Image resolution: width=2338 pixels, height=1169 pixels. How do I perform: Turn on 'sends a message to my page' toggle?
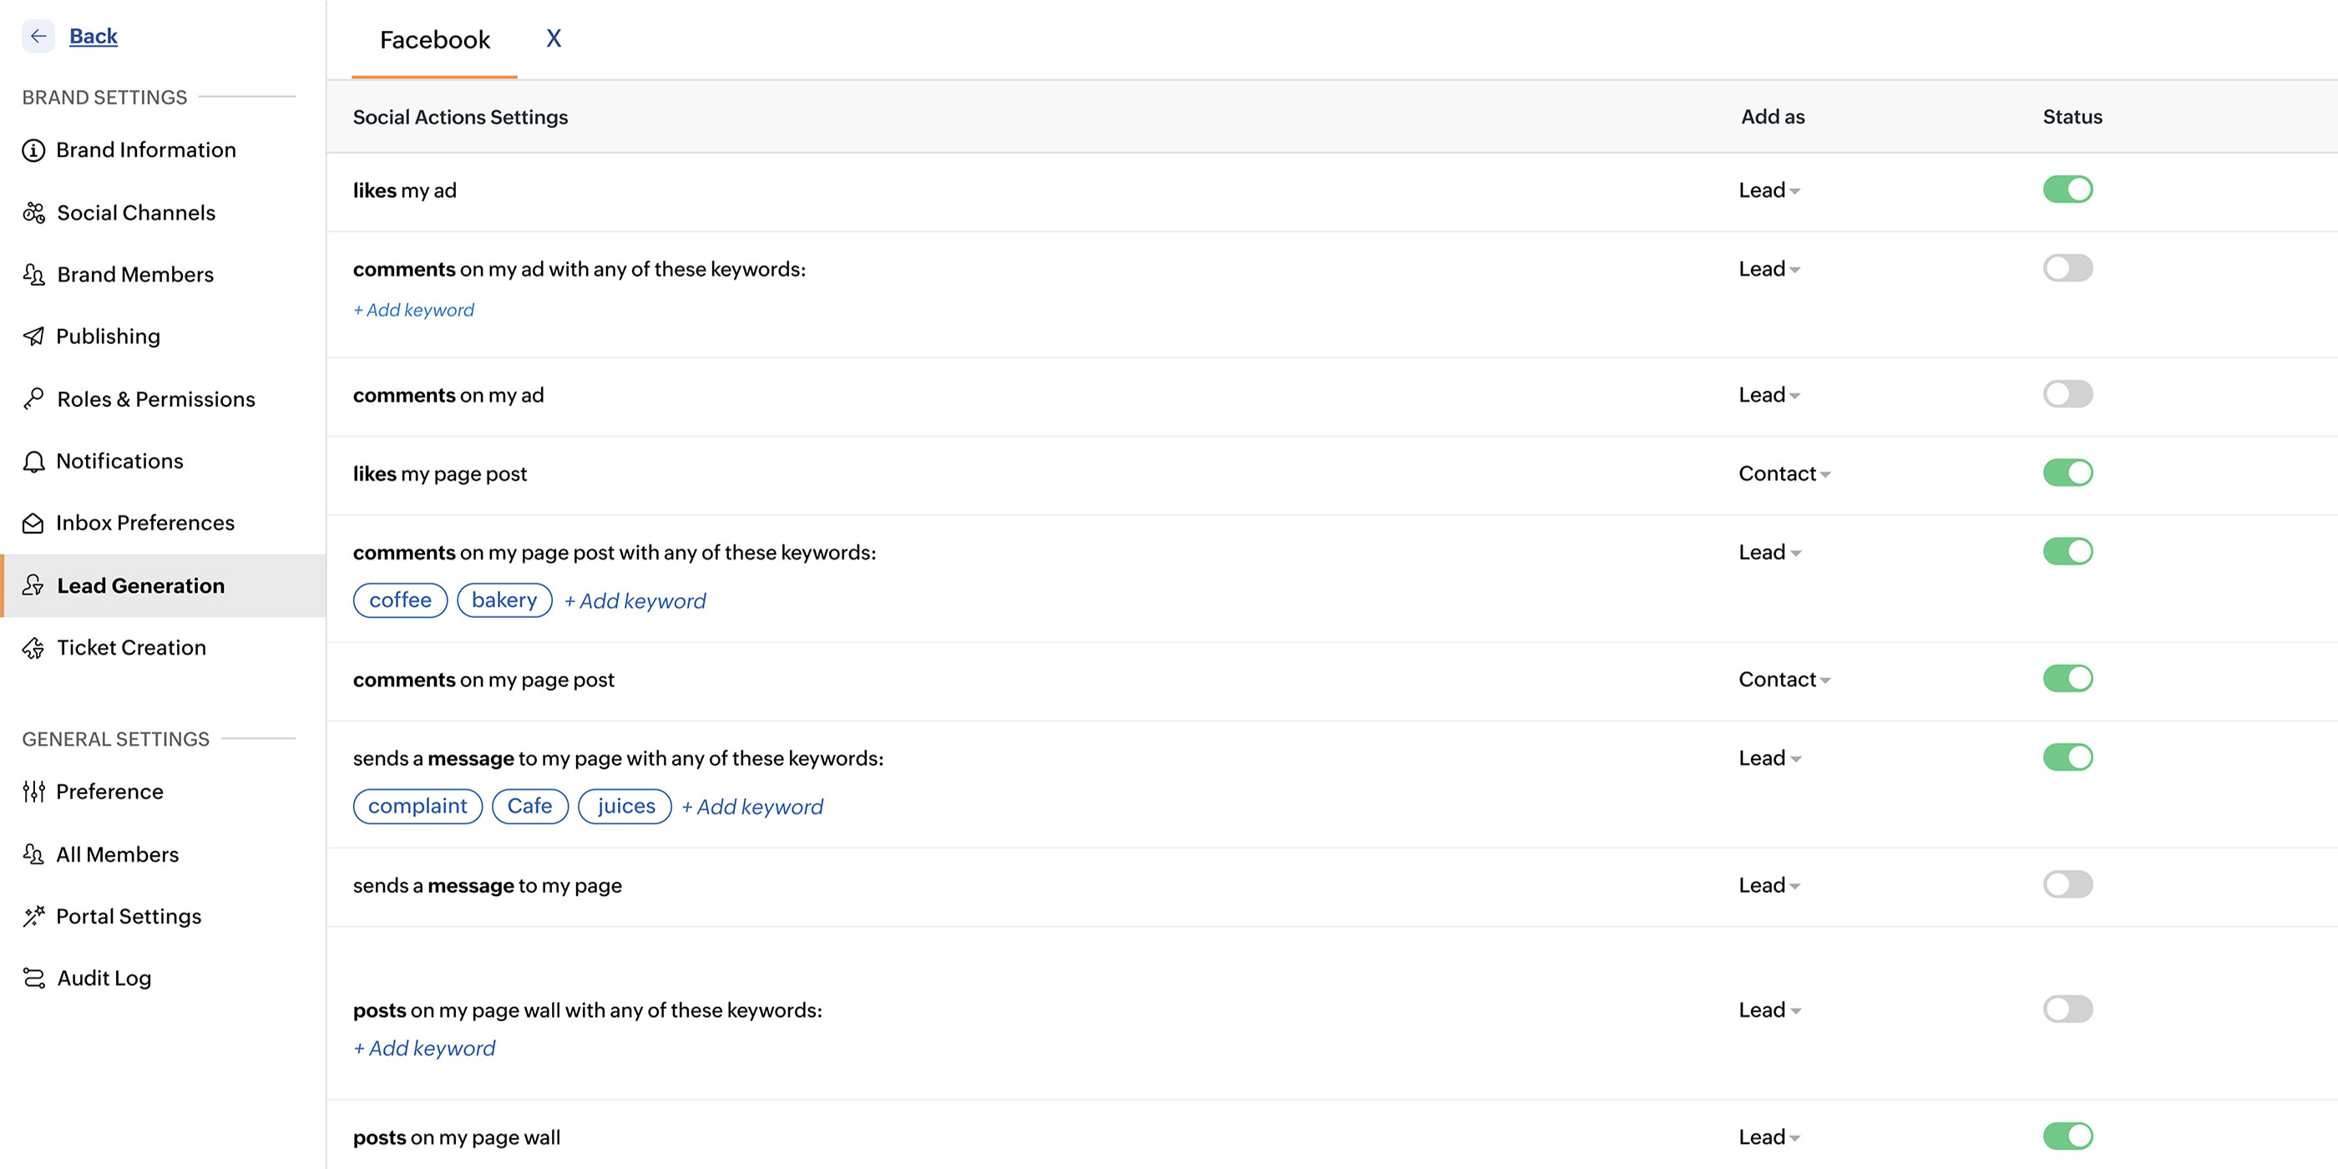[x=2067, y=884]
